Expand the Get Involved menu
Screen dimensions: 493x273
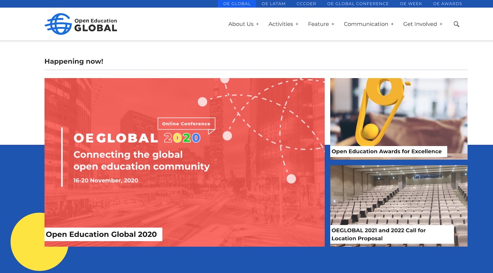[423, 24]
